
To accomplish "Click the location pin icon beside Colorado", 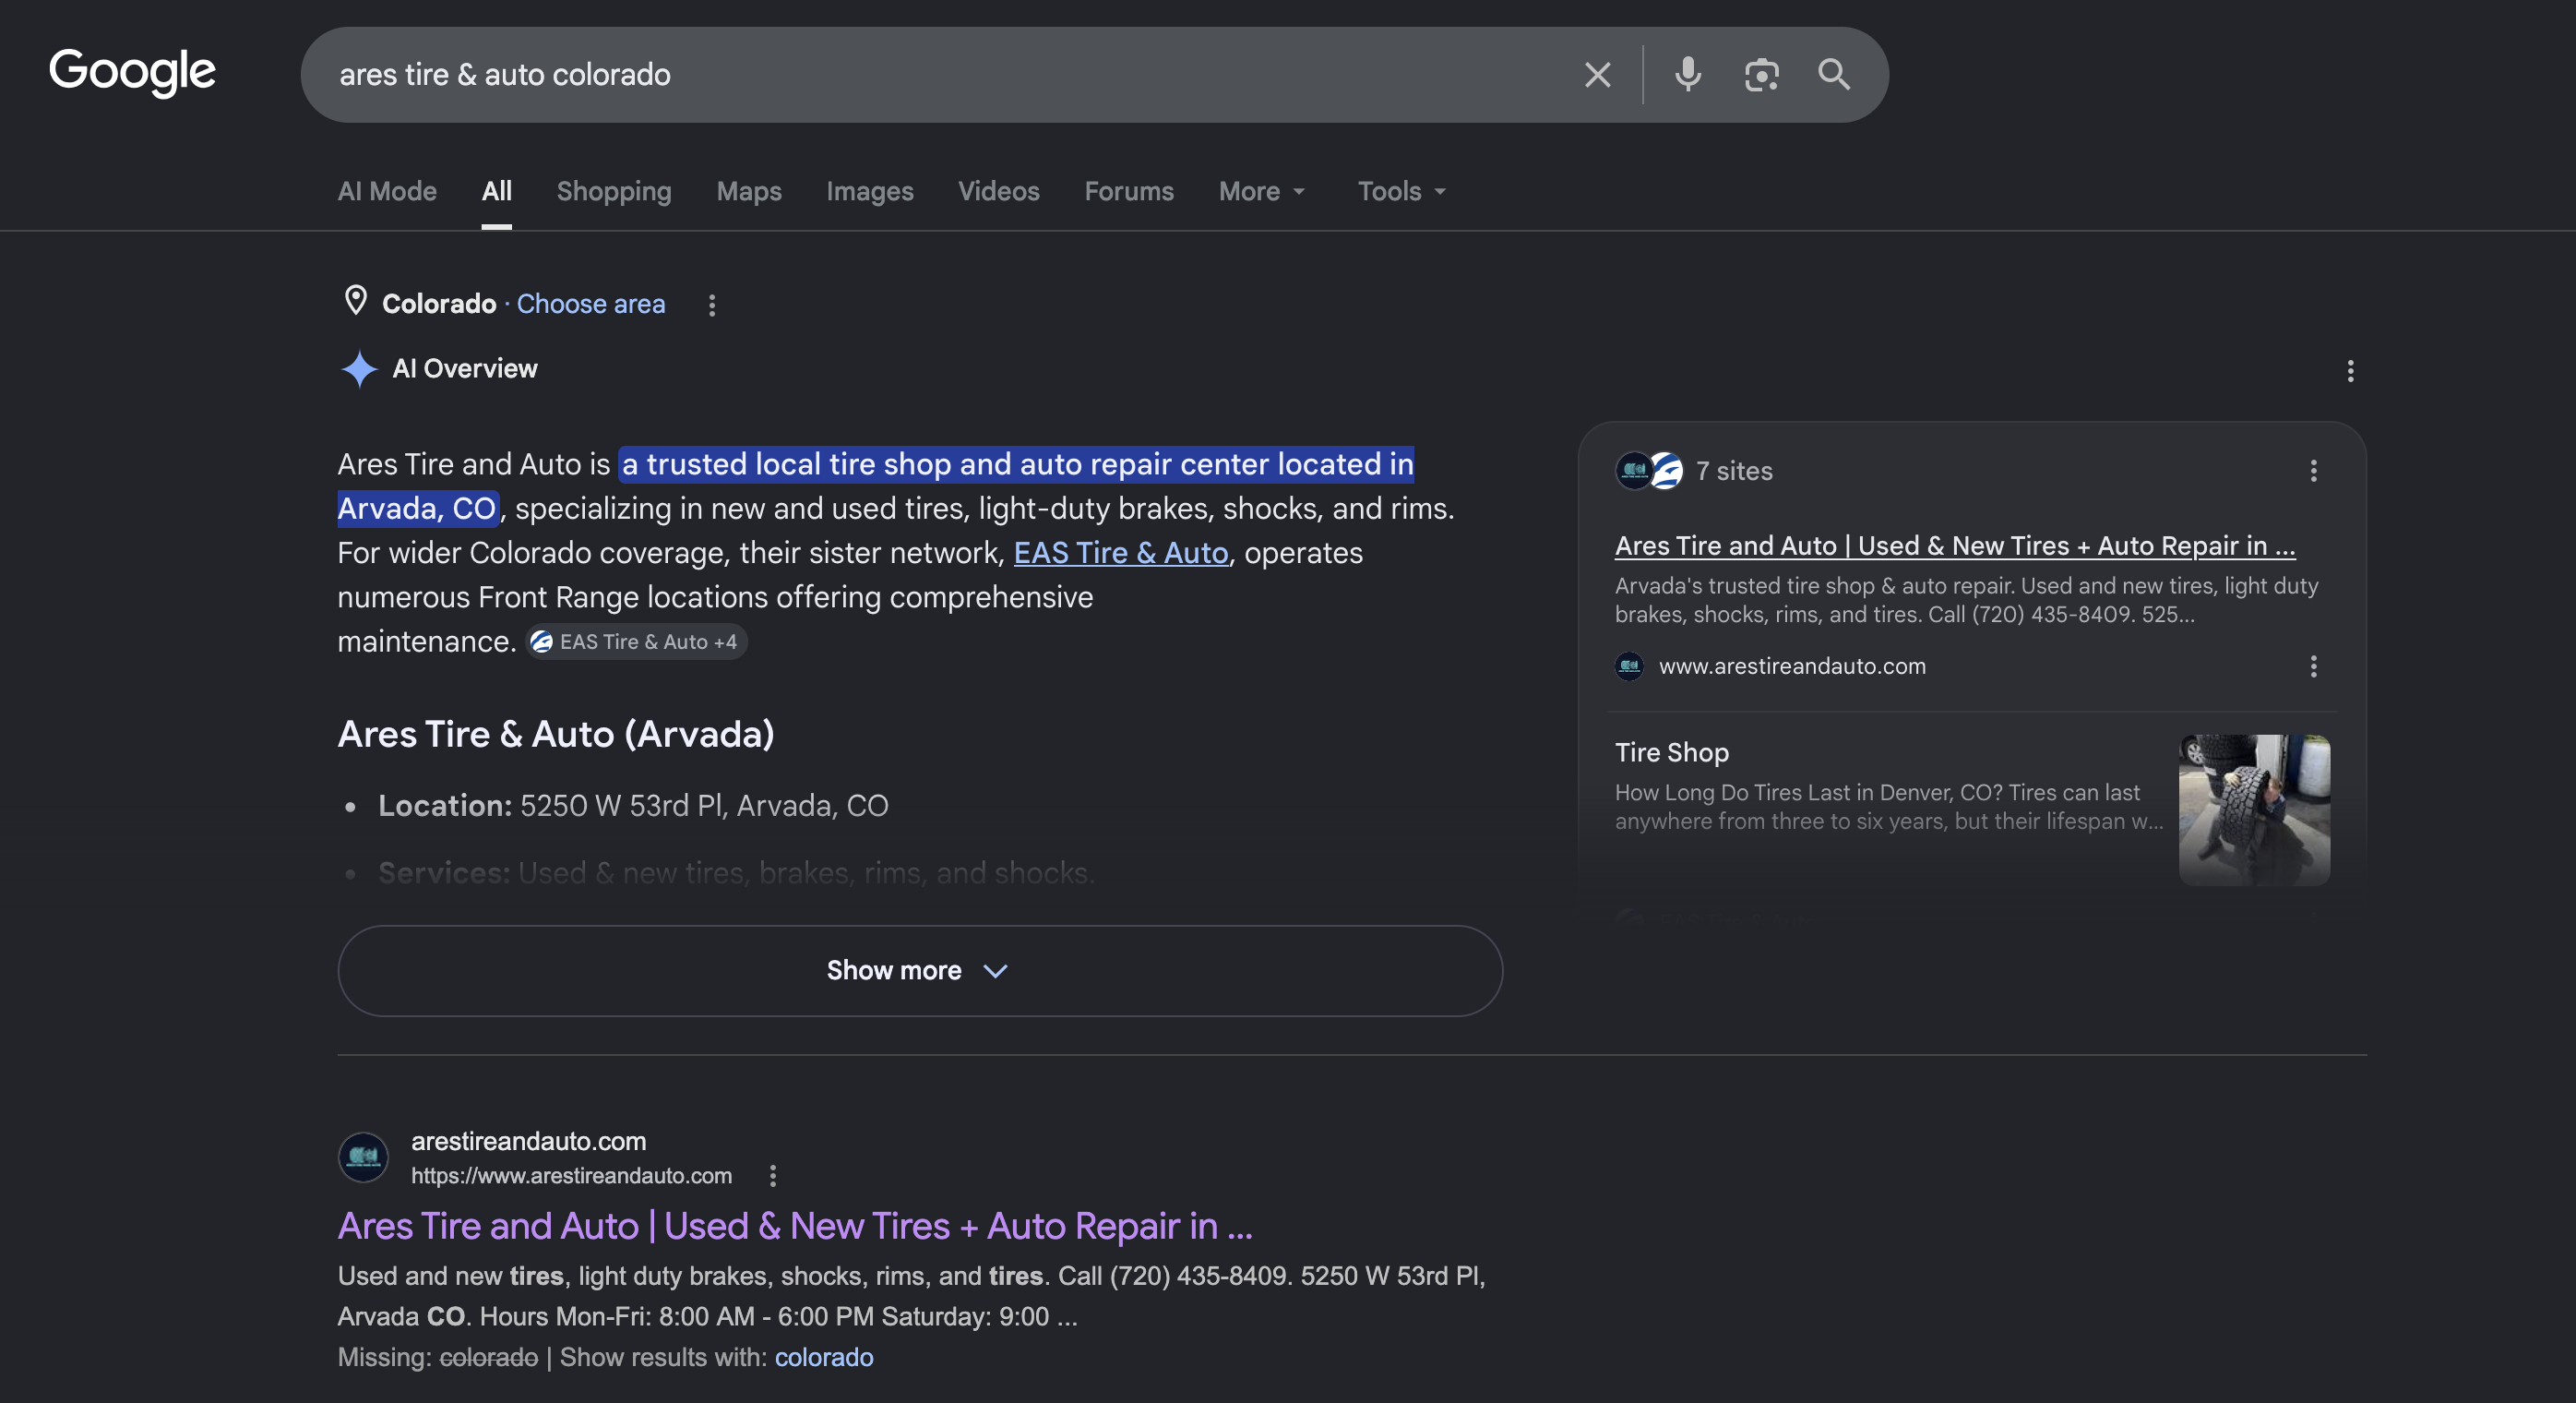I will tap(355, 300).
